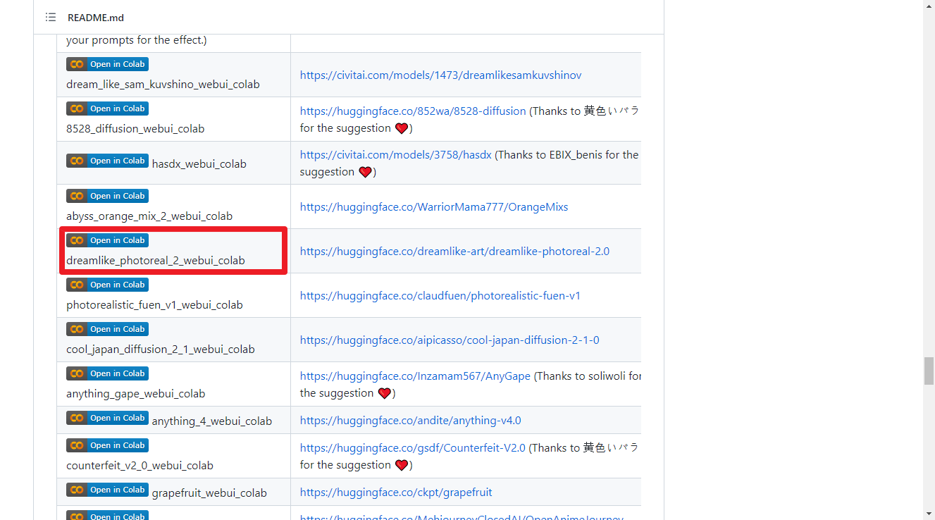The image size is (935, 520).
Task: Click the anything_gape_webui_colab text
Action: coord(136,394)
